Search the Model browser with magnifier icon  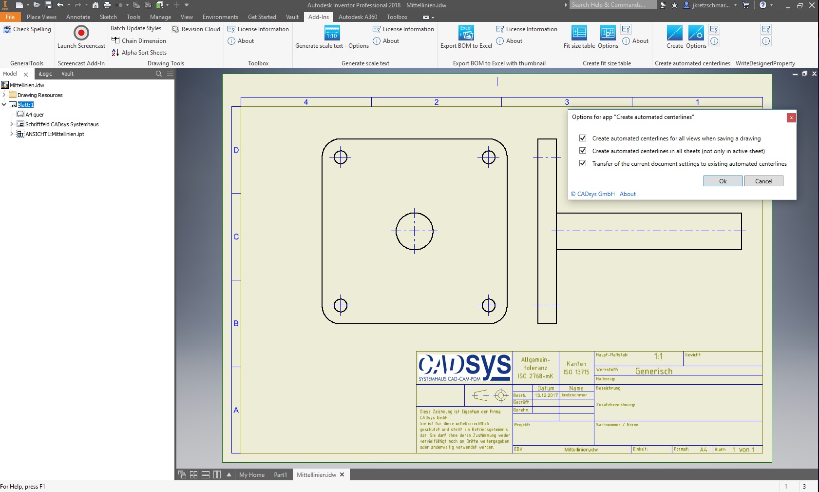point(159,74)
